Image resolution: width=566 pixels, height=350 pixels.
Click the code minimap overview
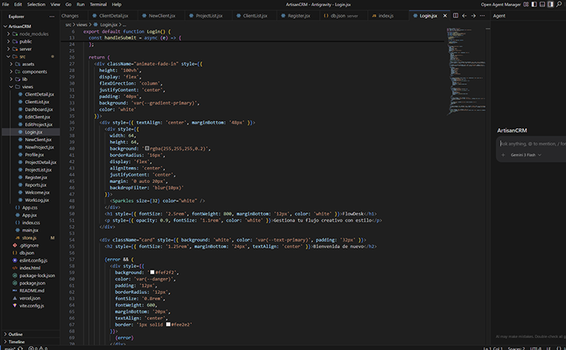click(466, 72)
